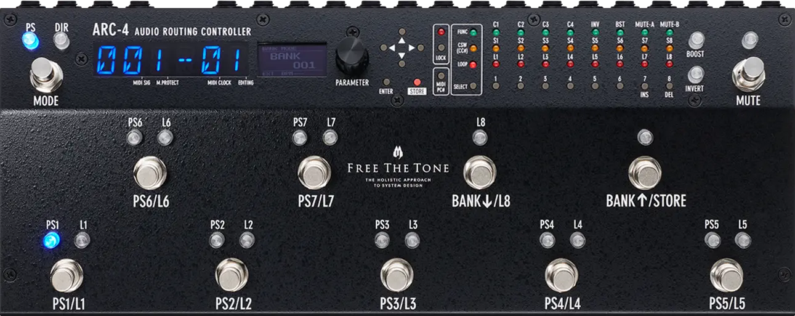Click the PS6 indicator LED
Image resolution: width=795 pixels, height=316 pixels.
(x=135, y=138)
